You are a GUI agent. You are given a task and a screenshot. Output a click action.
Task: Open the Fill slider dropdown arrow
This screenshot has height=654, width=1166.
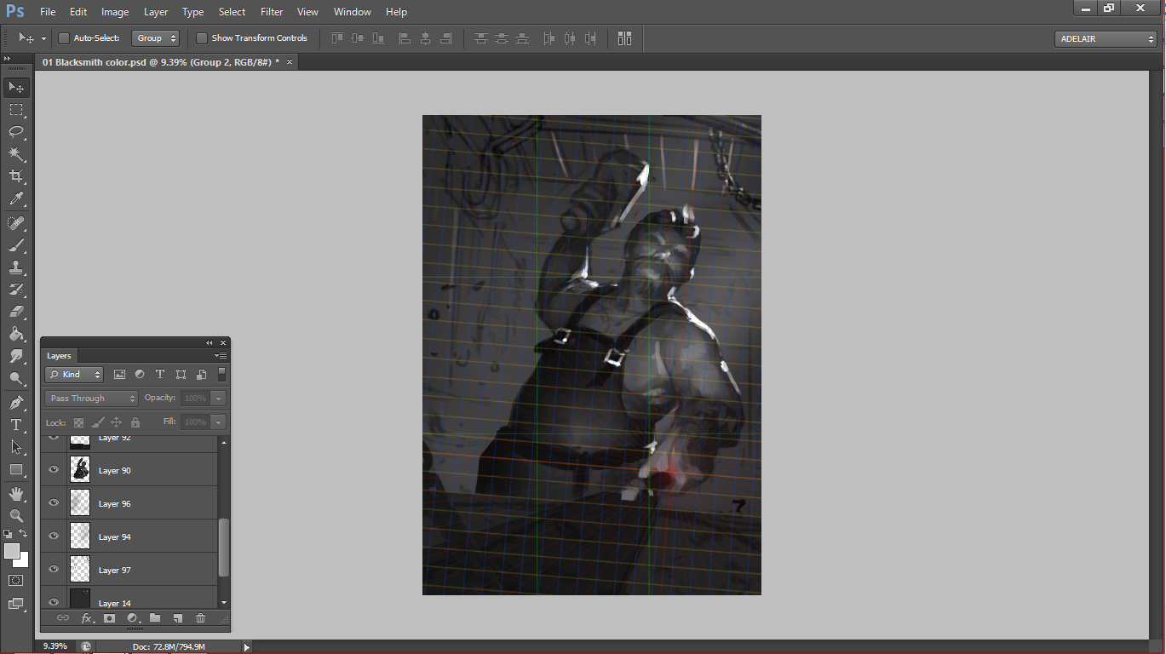tap(219, 422)
